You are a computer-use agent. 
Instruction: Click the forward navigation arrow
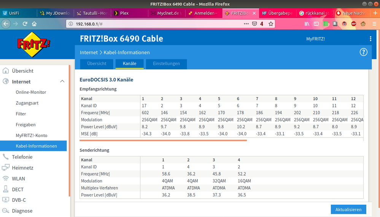[x=16, y=24]
